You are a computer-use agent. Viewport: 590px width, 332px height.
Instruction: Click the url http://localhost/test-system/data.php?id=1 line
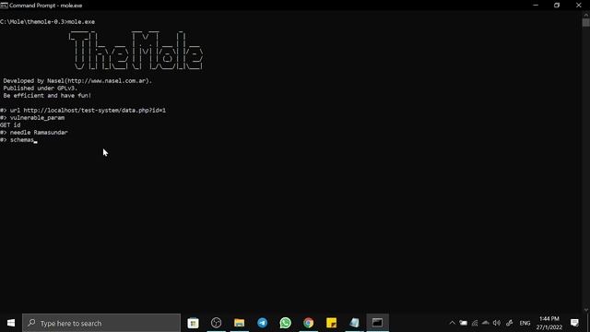[x=83, y=111]
